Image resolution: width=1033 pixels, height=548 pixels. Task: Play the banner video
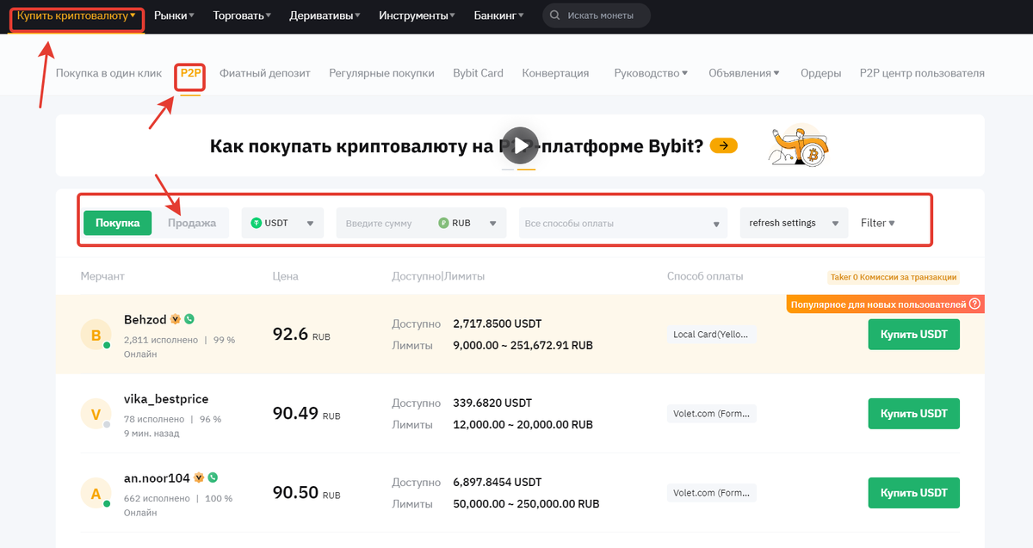click(x=520, y=145)
